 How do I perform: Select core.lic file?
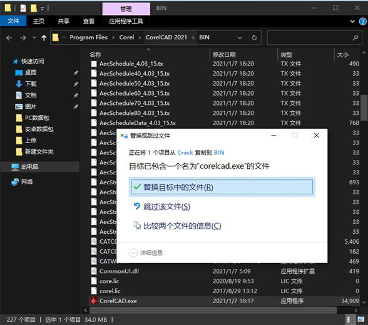click(x=109, y=281)
